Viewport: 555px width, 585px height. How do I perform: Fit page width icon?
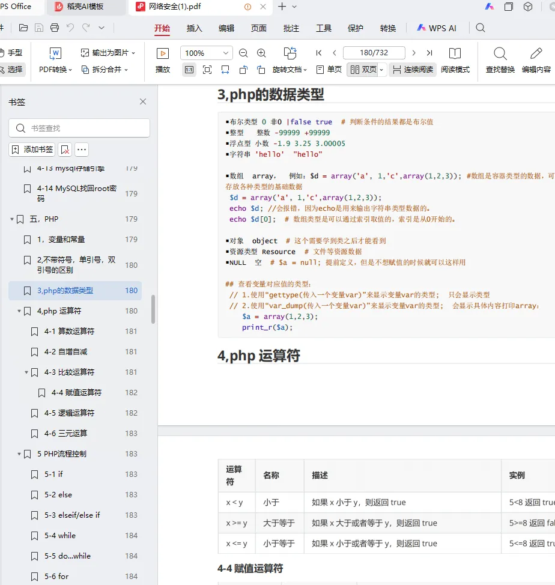tap(225, 70)
